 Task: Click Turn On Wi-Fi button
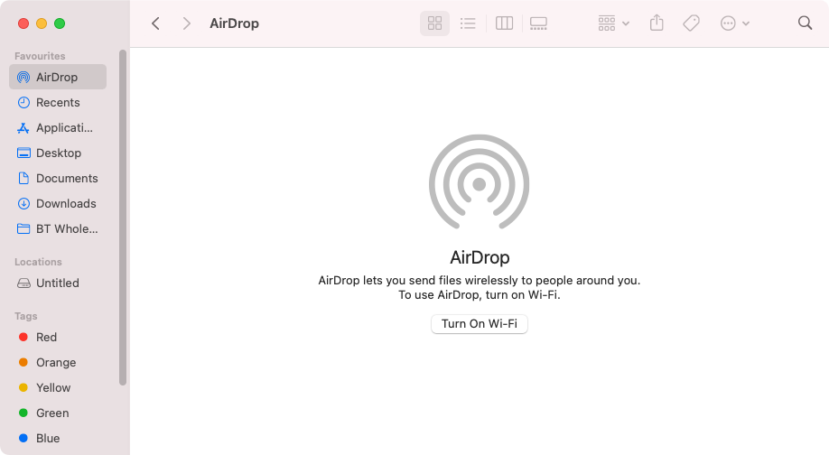point(480,324)
